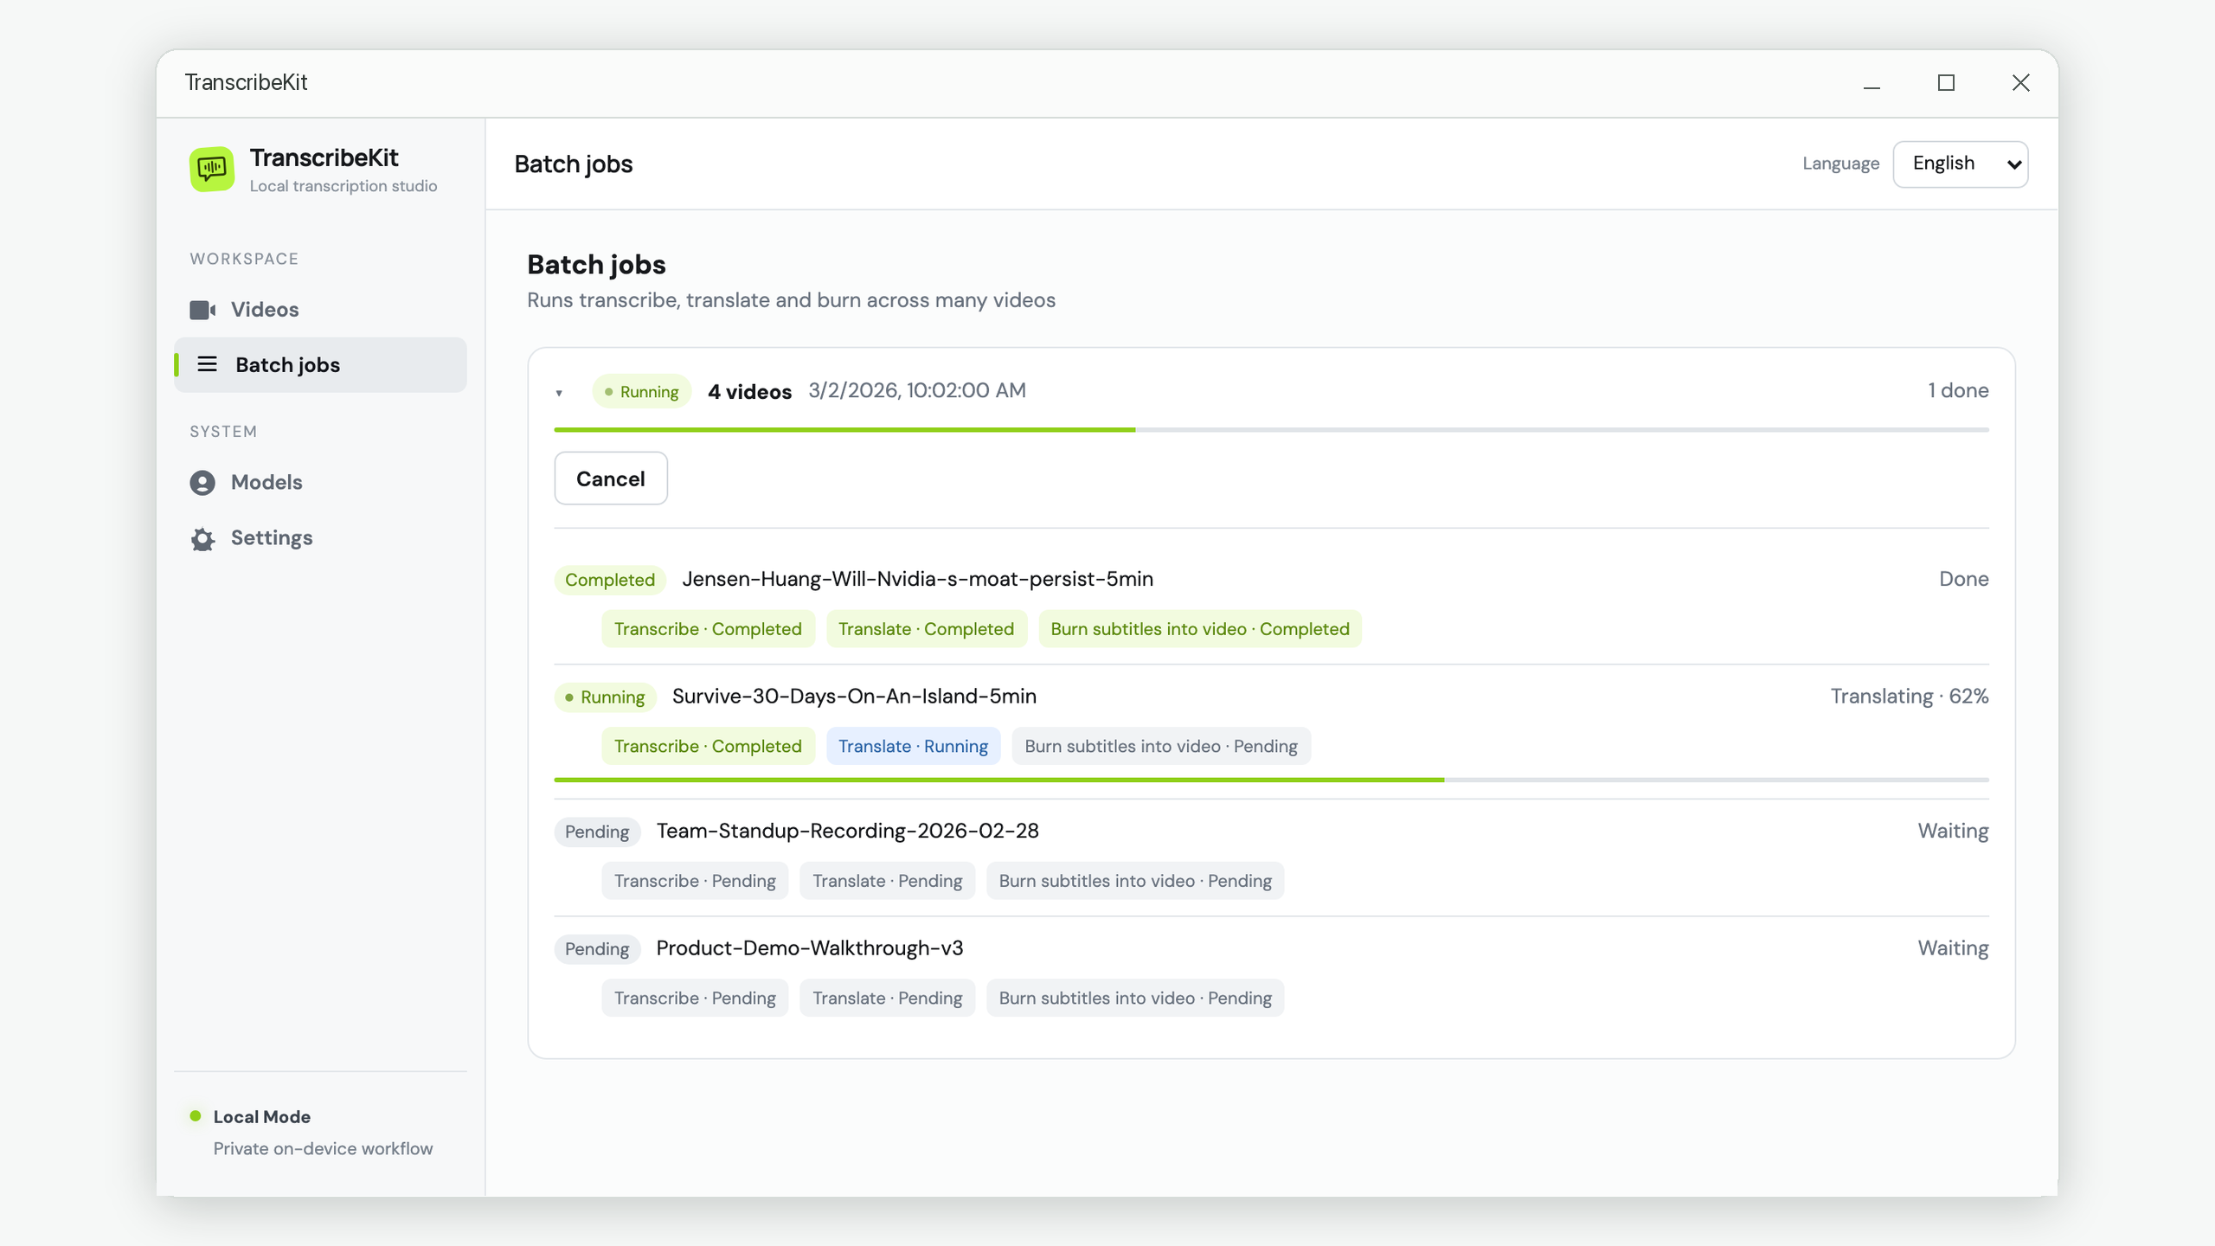Viewport: 2215px width, 1246px height.
Task: Click the Translating · 62% status text
Action: coord(1909,697)
